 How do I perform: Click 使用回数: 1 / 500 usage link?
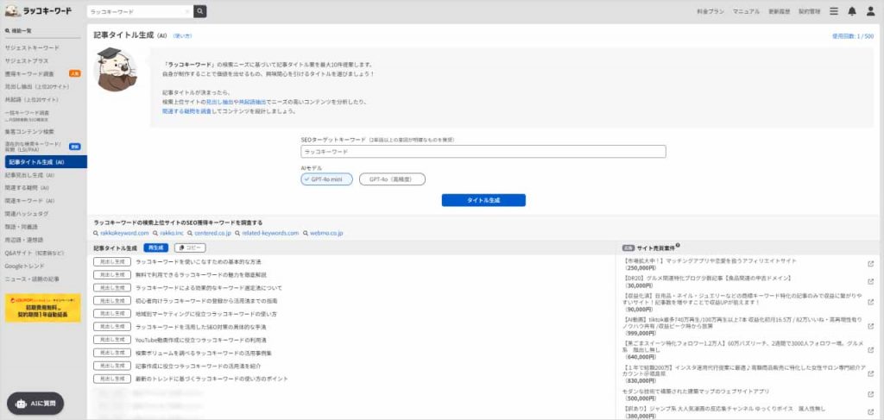853,36
